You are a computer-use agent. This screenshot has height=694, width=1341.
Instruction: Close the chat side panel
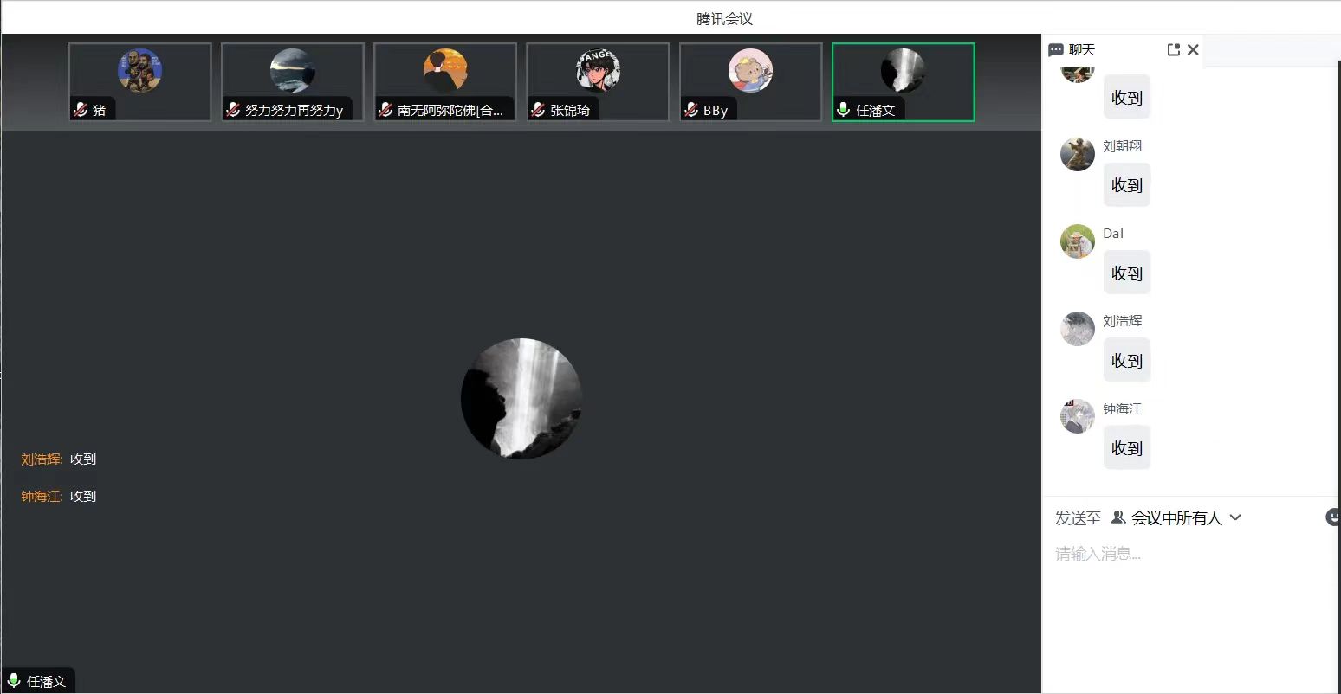tap(1193, 50)
